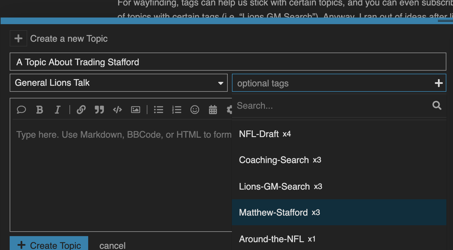Open the General Lions Talk category dropdown

[119, 83]
